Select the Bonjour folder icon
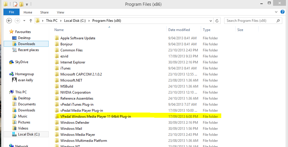This screenshot has width=288, height=147. click(x=57, y=44)
